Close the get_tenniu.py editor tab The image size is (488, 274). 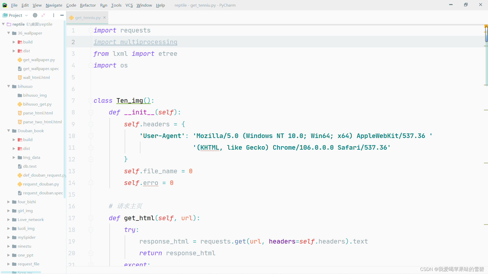tap(104, 18)
